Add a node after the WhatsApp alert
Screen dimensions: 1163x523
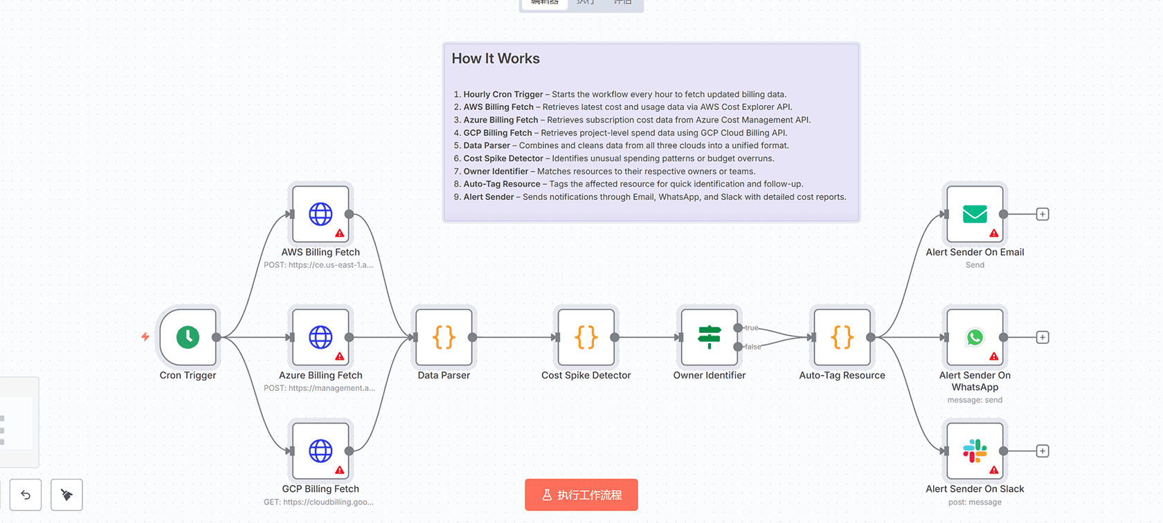[1043, 338]
